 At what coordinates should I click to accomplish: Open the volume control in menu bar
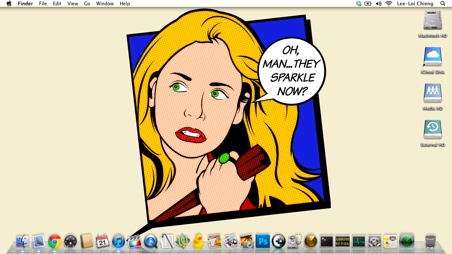click(x=379, y=4)
